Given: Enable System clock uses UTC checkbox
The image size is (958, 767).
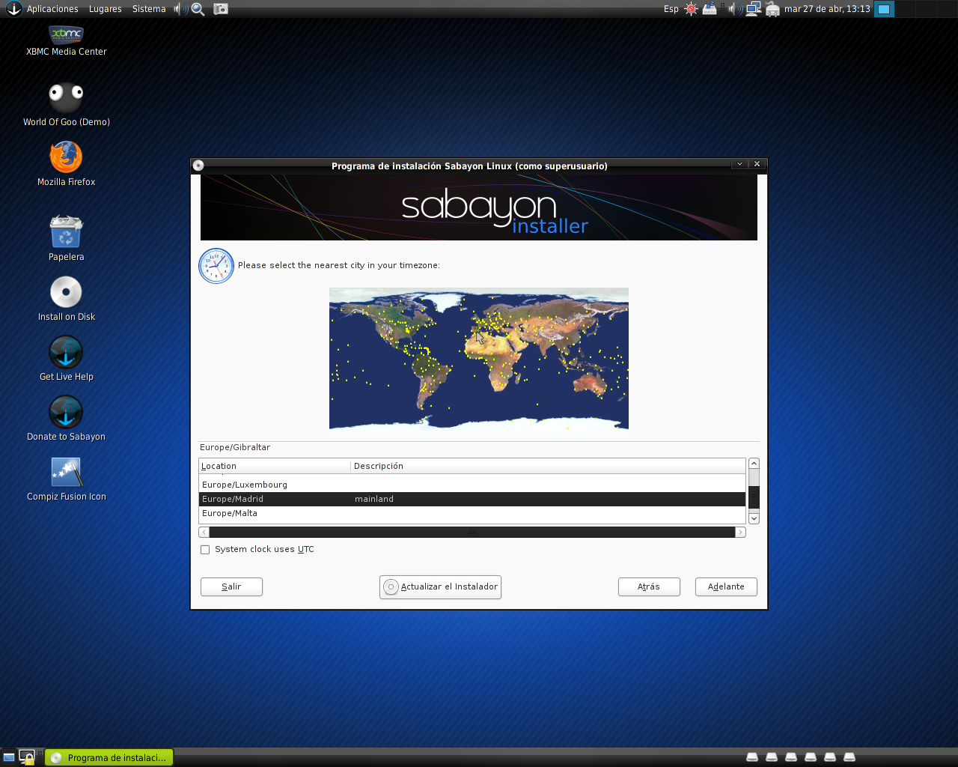Looking at the screenshot, I should tap(205, 550).
